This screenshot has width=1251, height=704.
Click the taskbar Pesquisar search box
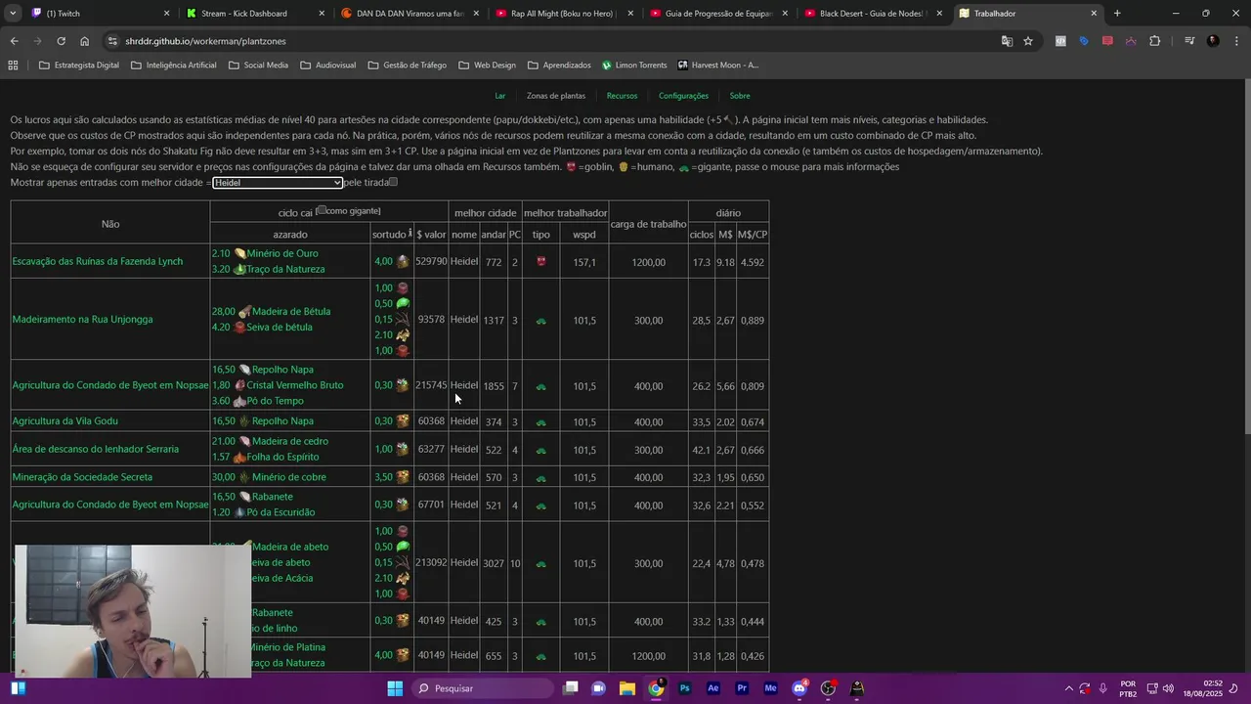point(484,688)
